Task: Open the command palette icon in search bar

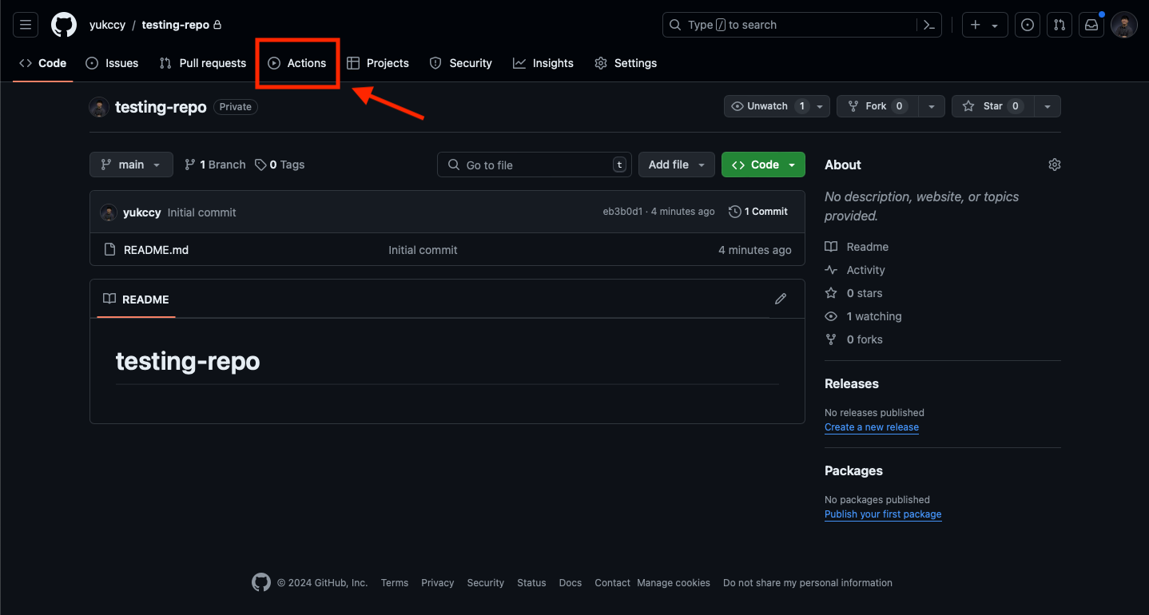Action: tap(928, 25)
